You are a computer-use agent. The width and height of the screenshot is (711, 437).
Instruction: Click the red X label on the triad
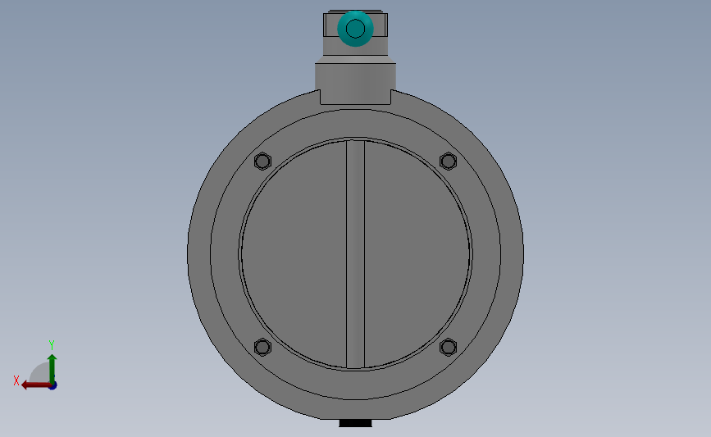16,380
